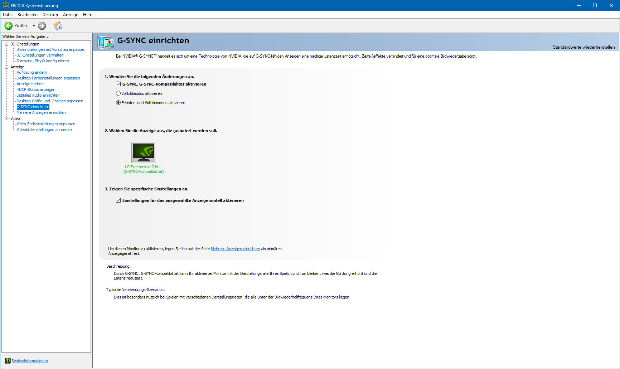Open the Datei menu
Viewport: 620px width, 369px height.
pos(8,15)
